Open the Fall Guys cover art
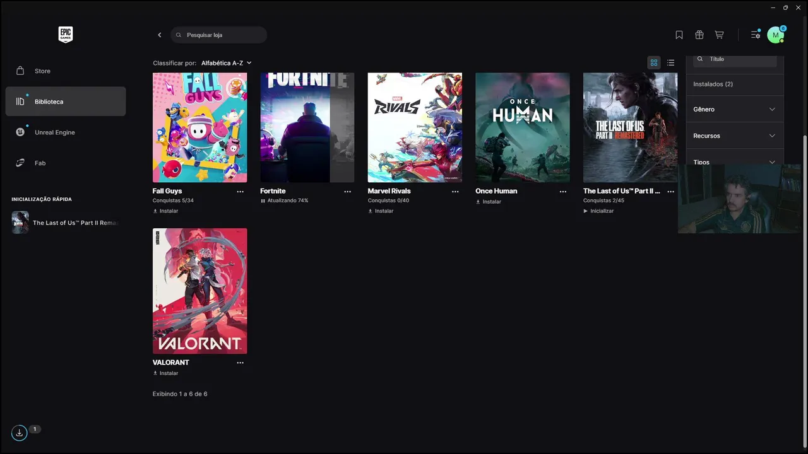 [199, 127]
